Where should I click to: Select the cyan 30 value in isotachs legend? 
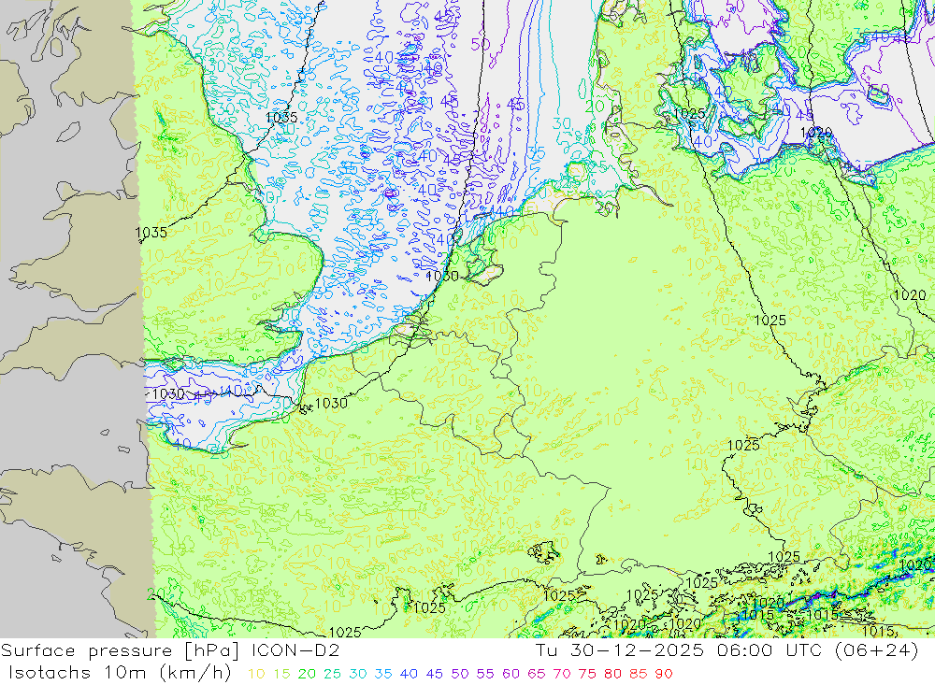(358, 675)
